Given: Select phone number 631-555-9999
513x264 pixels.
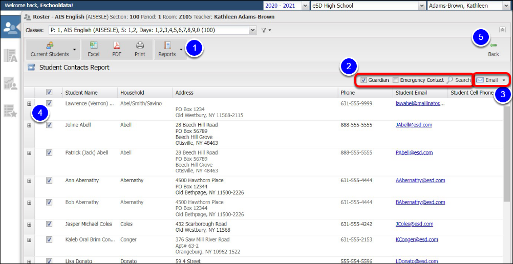Looking at the screenshot, I should (x=356, y=103).
